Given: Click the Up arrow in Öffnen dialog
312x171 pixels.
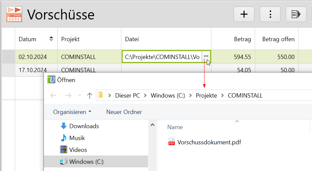Looking at the screenshot, I should coord(89,96).
